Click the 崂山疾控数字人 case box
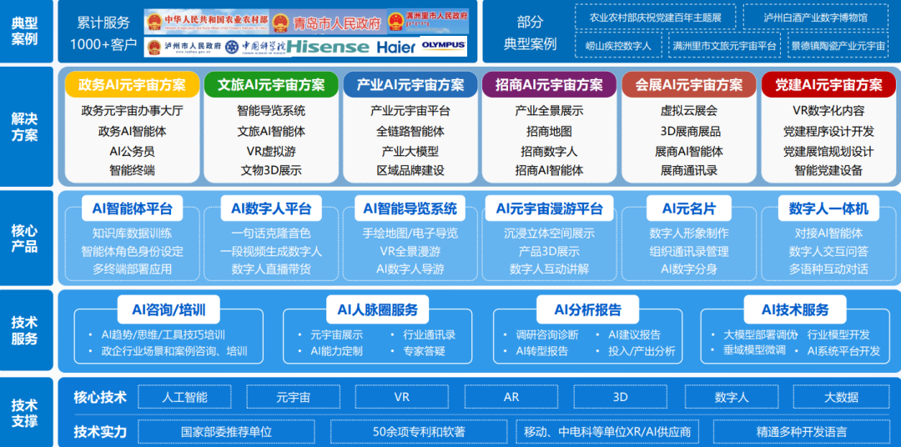901x447 pixels. coord(618,46)
